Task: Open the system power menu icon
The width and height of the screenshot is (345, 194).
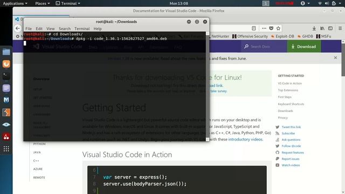Action: click(x=334, y=3)
